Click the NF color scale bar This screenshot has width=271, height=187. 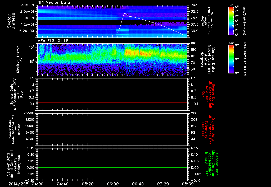[231, 21]
